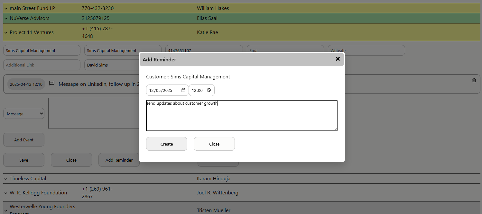Viewport: 482px width, 214px height.
Task: Edit the reminder time 12:00 field
Action: point(202,90)
